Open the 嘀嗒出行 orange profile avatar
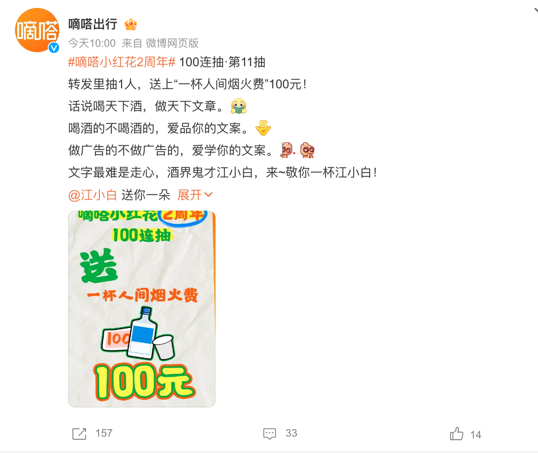 click(x=37, y=30)
